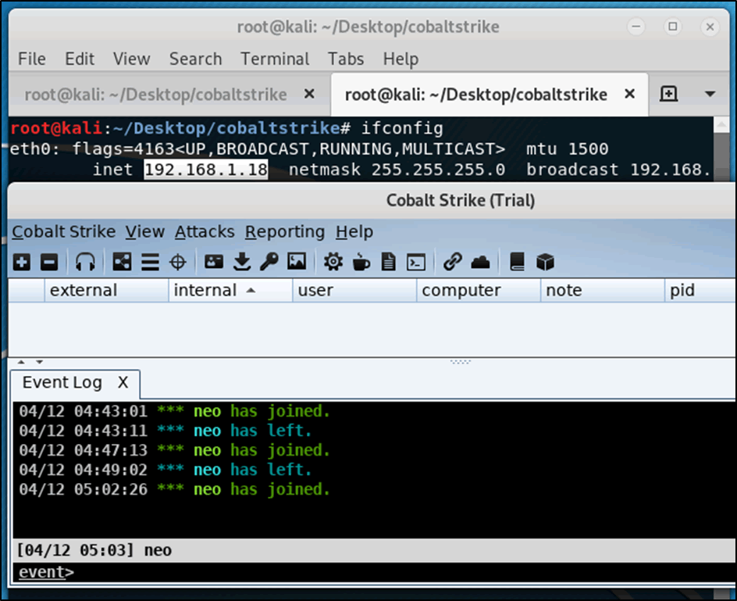Open the Cobalt Strike View menu
The height and width of the screenshot is (601, 737).
[144, 231]
